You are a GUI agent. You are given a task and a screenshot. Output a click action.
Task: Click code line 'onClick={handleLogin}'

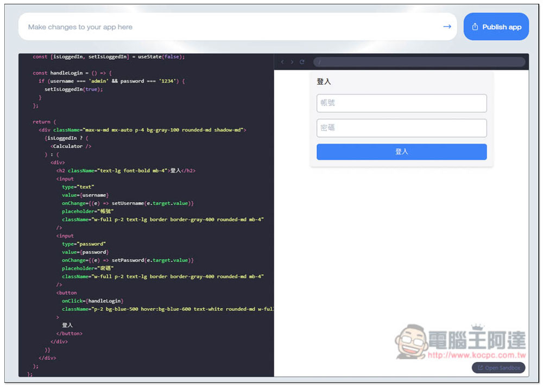click(x=92, y=301)
